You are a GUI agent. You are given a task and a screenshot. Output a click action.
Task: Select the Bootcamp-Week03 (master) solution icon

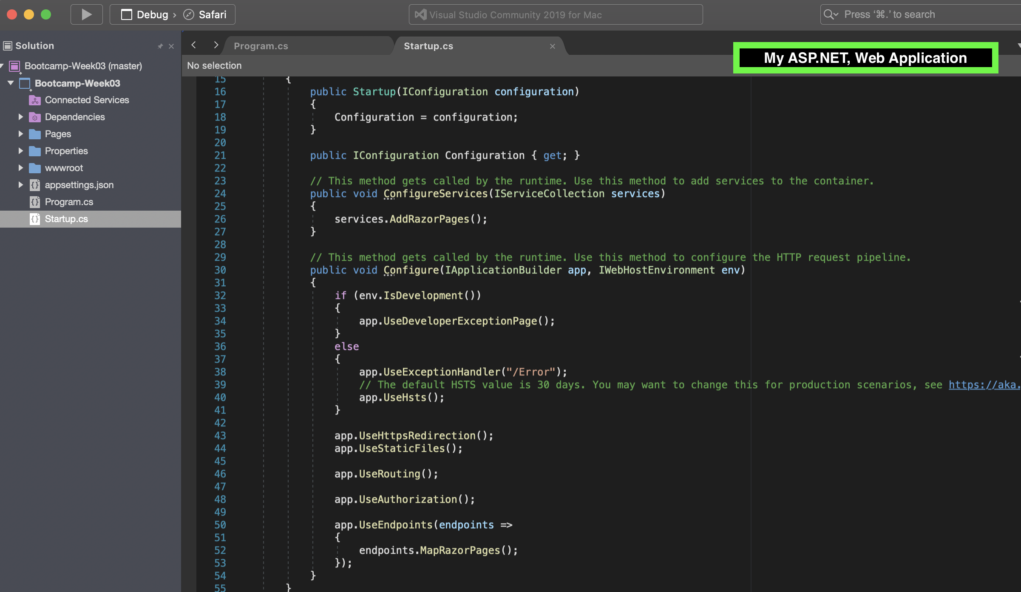[15, 66]
